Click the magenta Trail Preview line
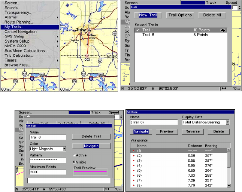The height and width of the screenshot is (192, 242). click(90, 172)
